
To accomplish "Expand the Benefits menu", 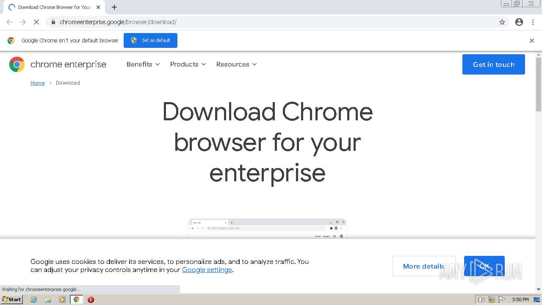I will coord(143,64).
